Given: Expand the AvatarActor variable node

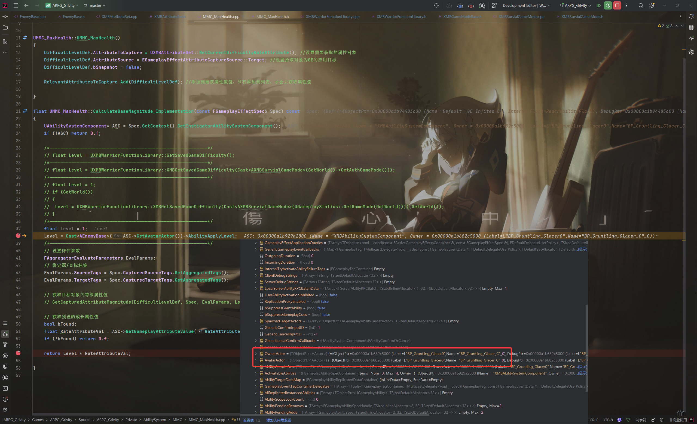Looking at the screenshot, I should pyautogui.click(x=256, y=360).
